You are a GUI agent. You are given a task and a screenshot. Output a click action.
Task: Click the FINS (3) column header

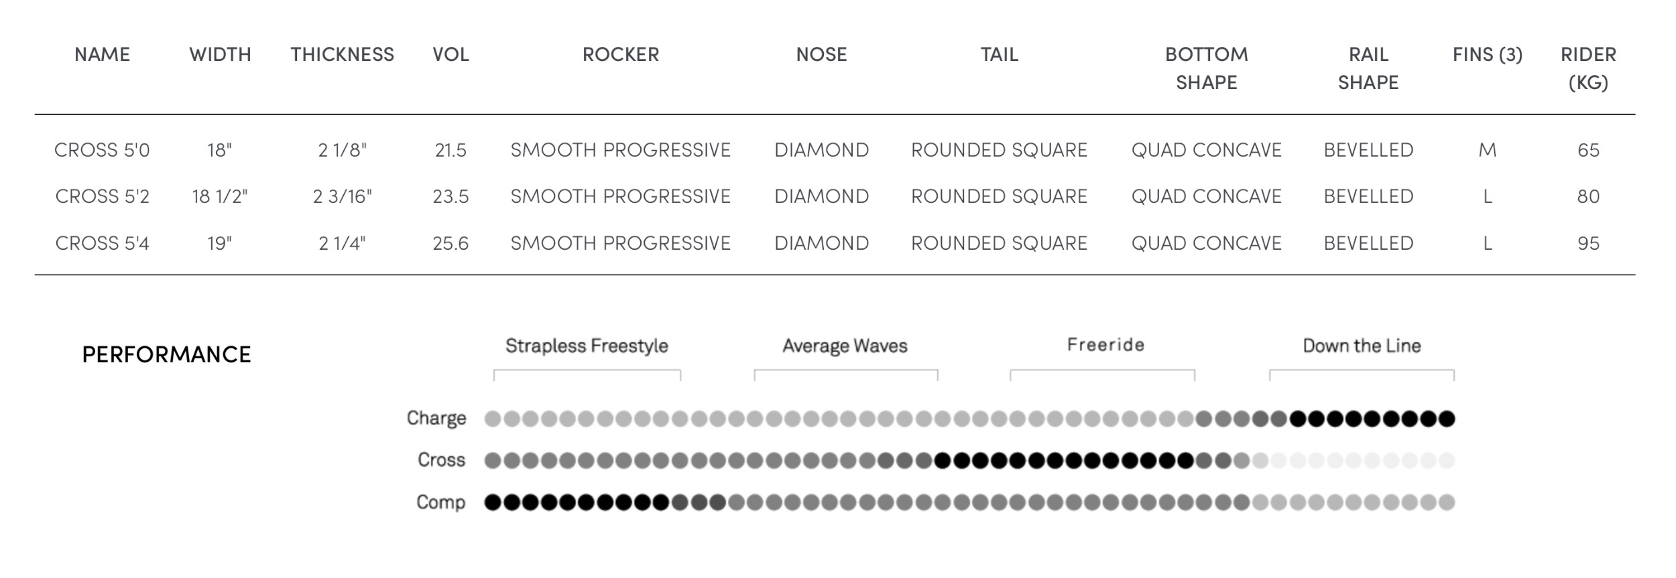pyautogui.click(x=1487, y=54)
